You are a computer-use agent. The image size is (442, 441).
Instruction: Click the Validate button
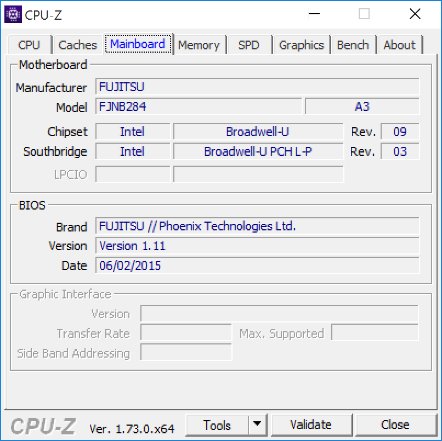click(x=311, y=425)
